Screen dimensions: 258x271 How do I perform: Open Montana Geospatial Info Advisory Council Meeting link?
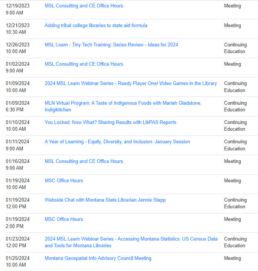98,258
